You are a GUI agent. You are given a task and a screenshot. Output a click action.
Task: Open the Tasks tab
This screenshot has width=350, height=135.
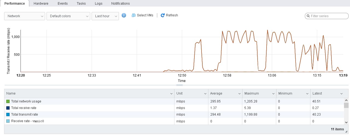click(81, 4)
